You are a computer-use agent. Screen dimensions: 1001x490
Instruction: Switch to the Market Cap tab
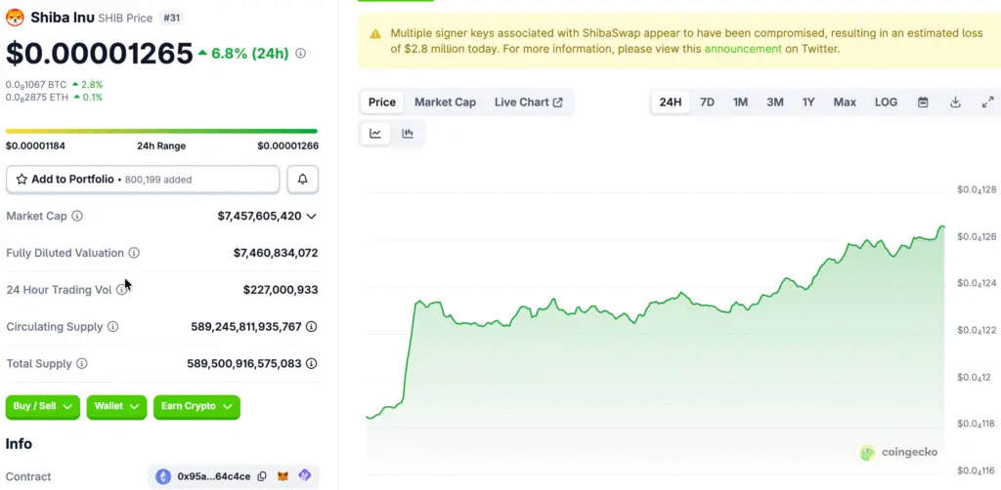click(445, 102)
